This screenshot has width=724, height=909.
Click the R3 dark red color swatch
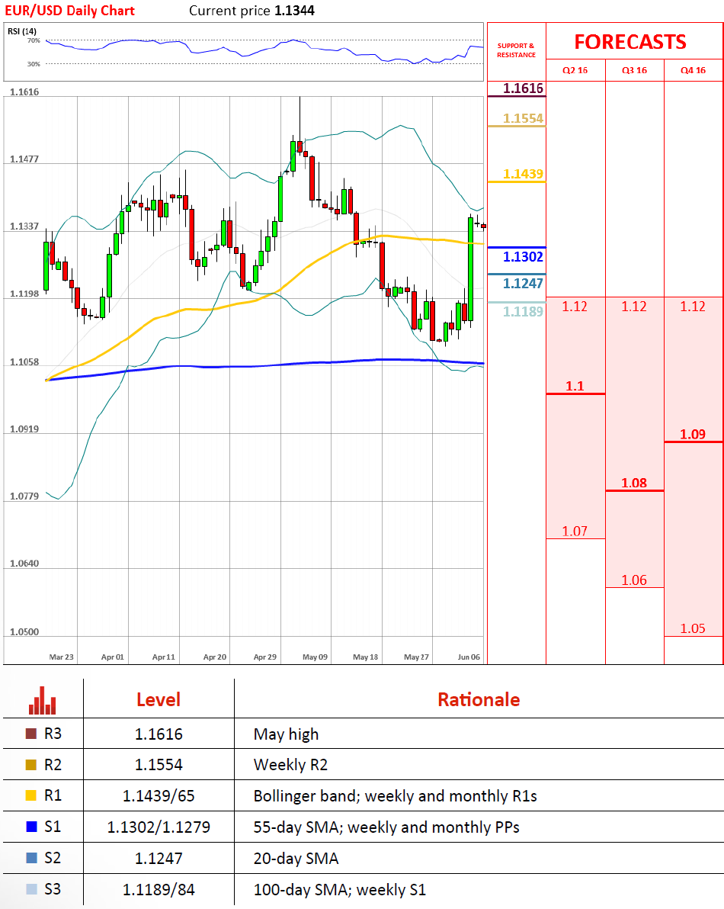[31, 734]
